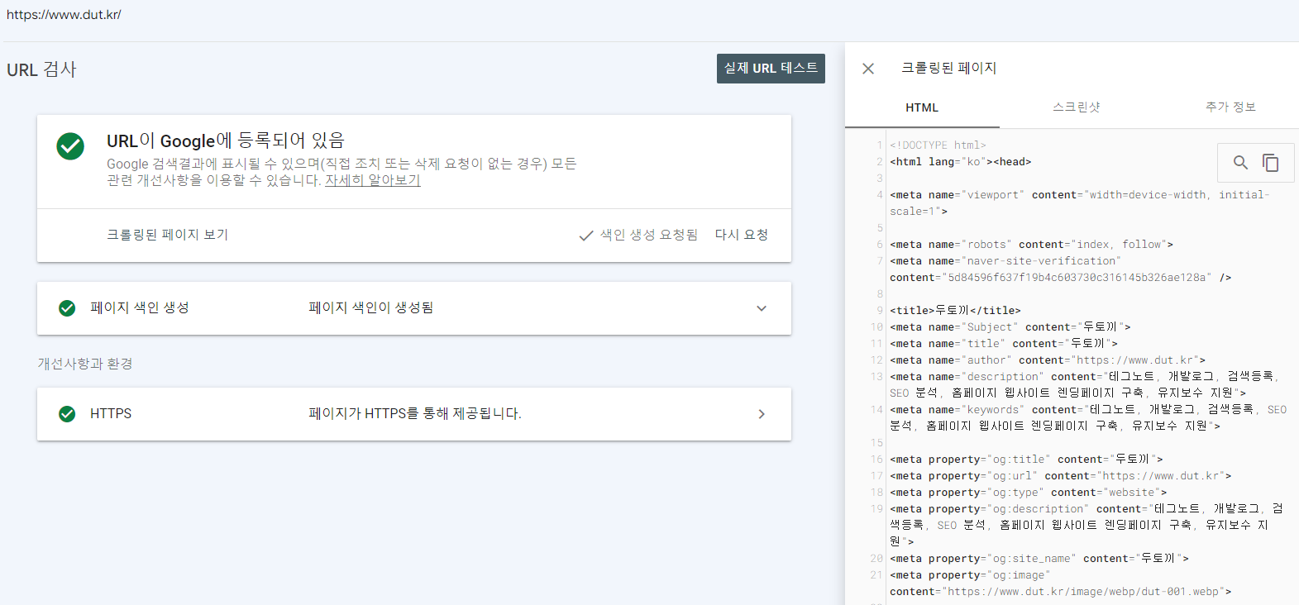
Task: Open the HTTPS details arrow
Action: [x=762, y=414]
